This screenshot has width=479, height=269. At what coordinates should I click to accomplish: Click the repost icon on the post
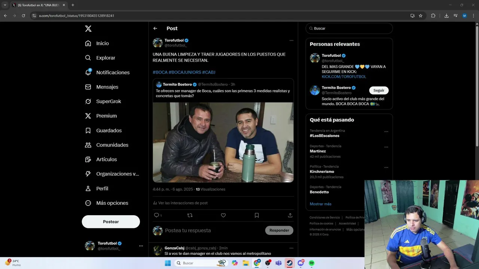190,215
